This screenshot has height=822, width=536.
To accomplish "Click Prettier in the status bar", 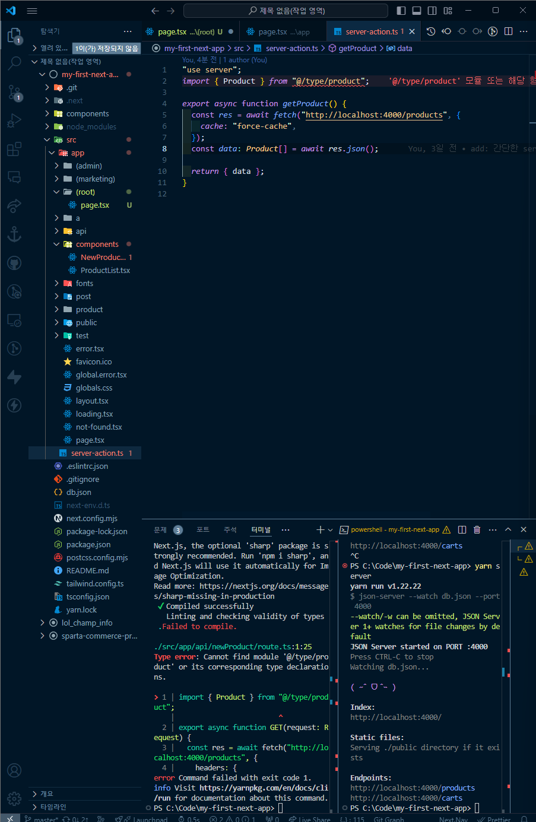I will click(x=494, y=819).
